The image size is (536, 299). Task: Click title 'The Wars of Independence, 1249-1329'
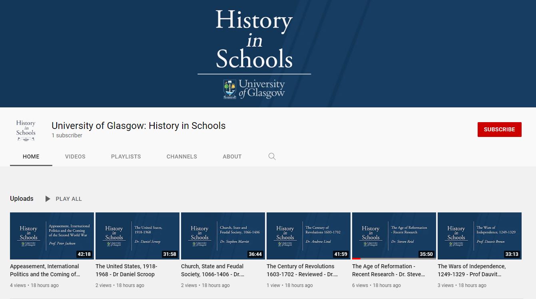pos(472,270)
